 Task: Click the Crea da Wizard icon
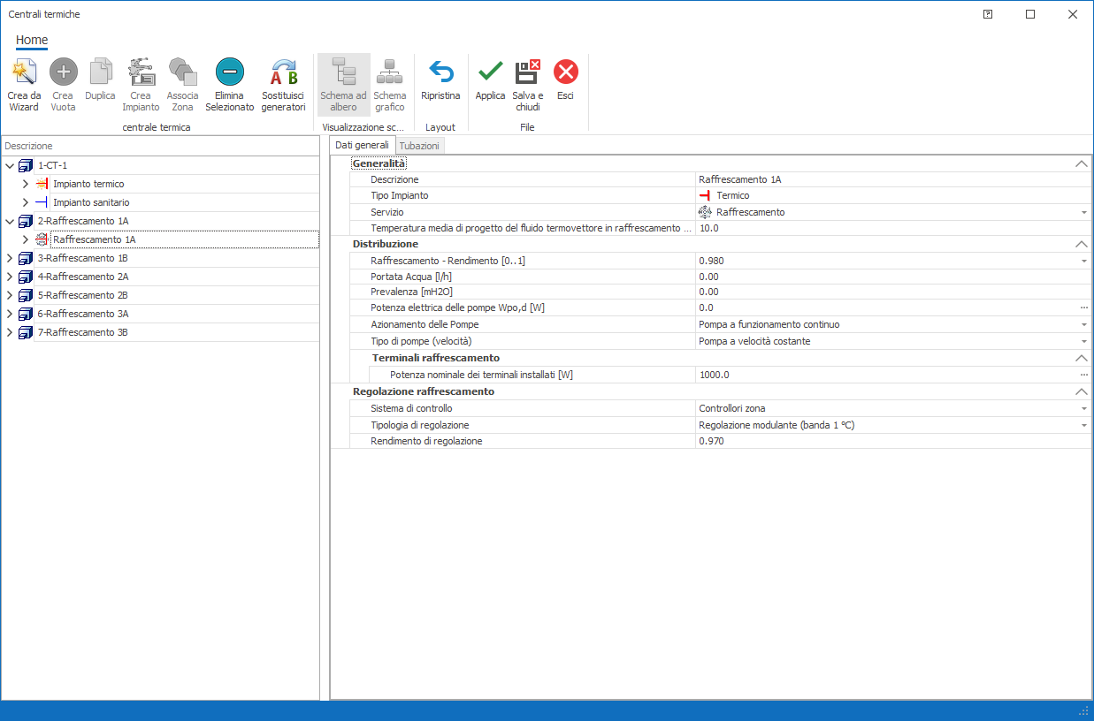pyautogui.click(x=24, y=72)
